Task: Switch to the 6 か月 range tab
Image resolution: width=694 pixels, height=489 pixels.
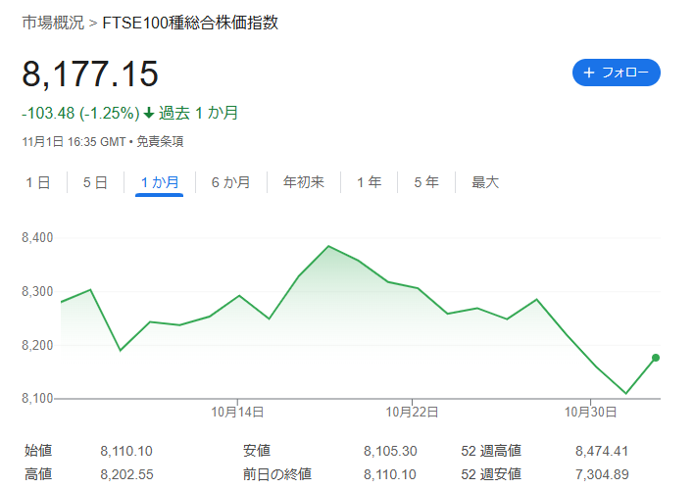Action: (230, 182)
